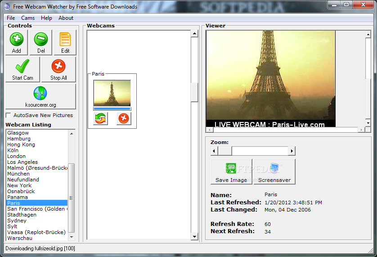This screenshot has width=377, height=257.
Task: Open the ksourcerer.org globe button
Action: pos(40,96)
